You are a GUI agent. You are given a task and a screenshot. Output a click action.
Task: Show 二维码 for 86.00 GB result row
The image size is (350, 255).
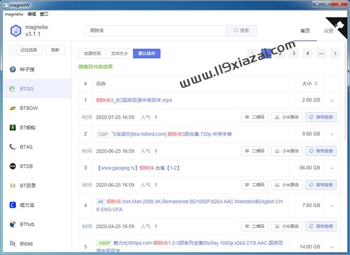(255, 185)
